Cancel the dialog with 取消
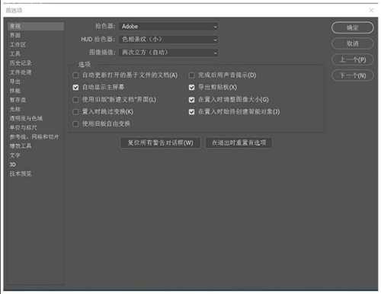This screenshot has width=381, height=294. 353,43
